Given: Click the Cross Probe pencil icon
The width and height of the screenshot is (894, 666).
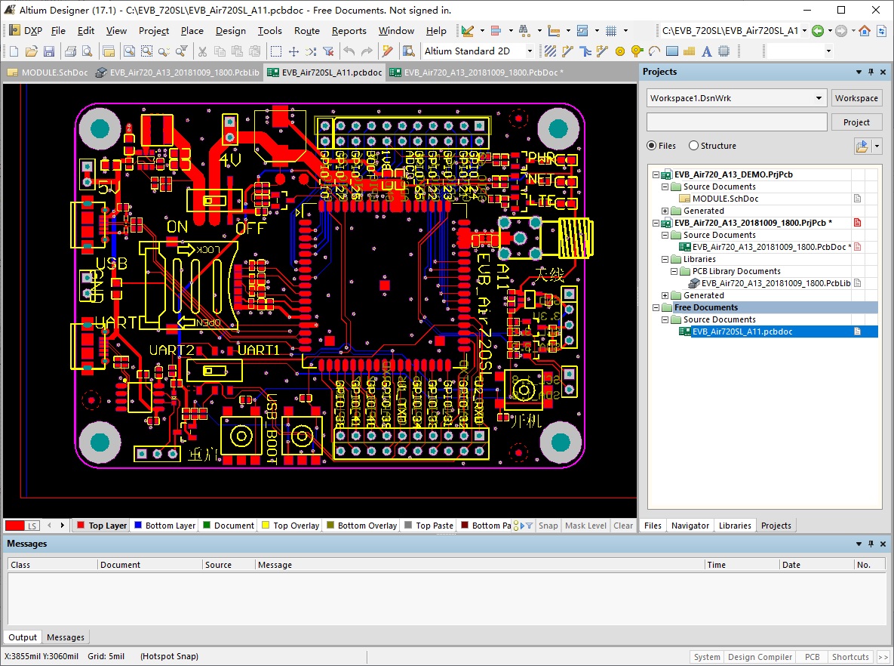Looking at the screenshot, I should (x=388, y=51).
